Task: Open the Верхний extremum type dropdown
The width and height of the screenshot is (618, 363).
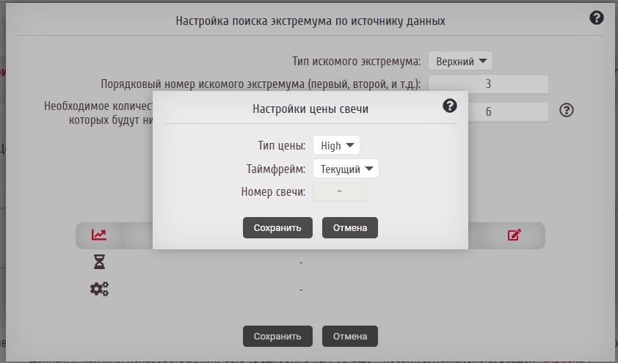Action: (460, 60)
